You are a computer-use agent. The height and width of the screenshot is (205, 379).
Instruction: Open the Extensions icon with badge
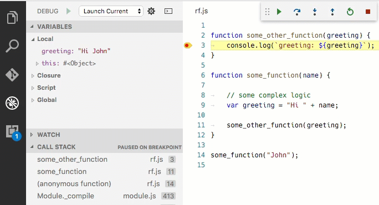tap(13, 132)
